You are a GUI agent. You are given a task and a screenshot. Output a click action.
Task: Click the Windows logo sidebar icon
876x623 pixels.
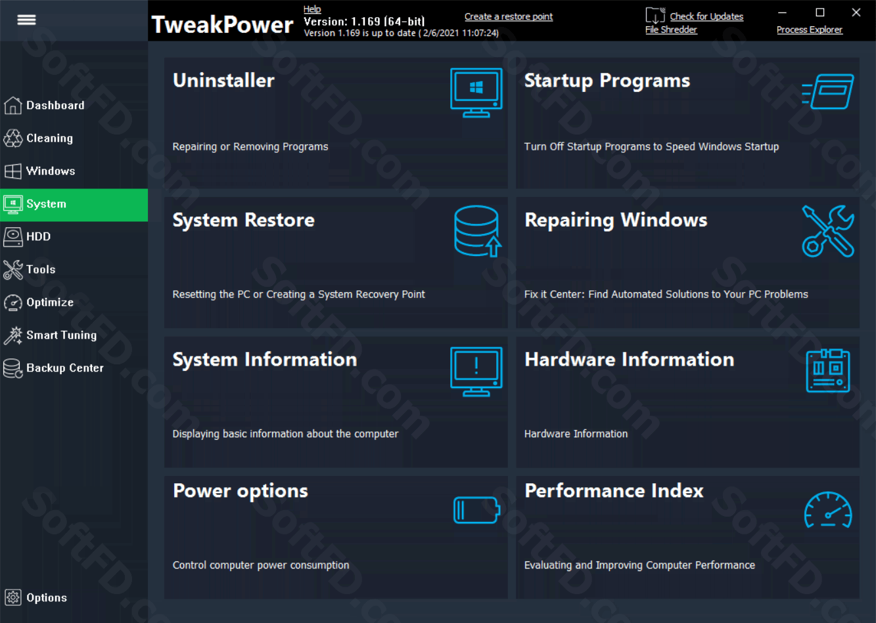pyautogui.click(x=12, y=171)
